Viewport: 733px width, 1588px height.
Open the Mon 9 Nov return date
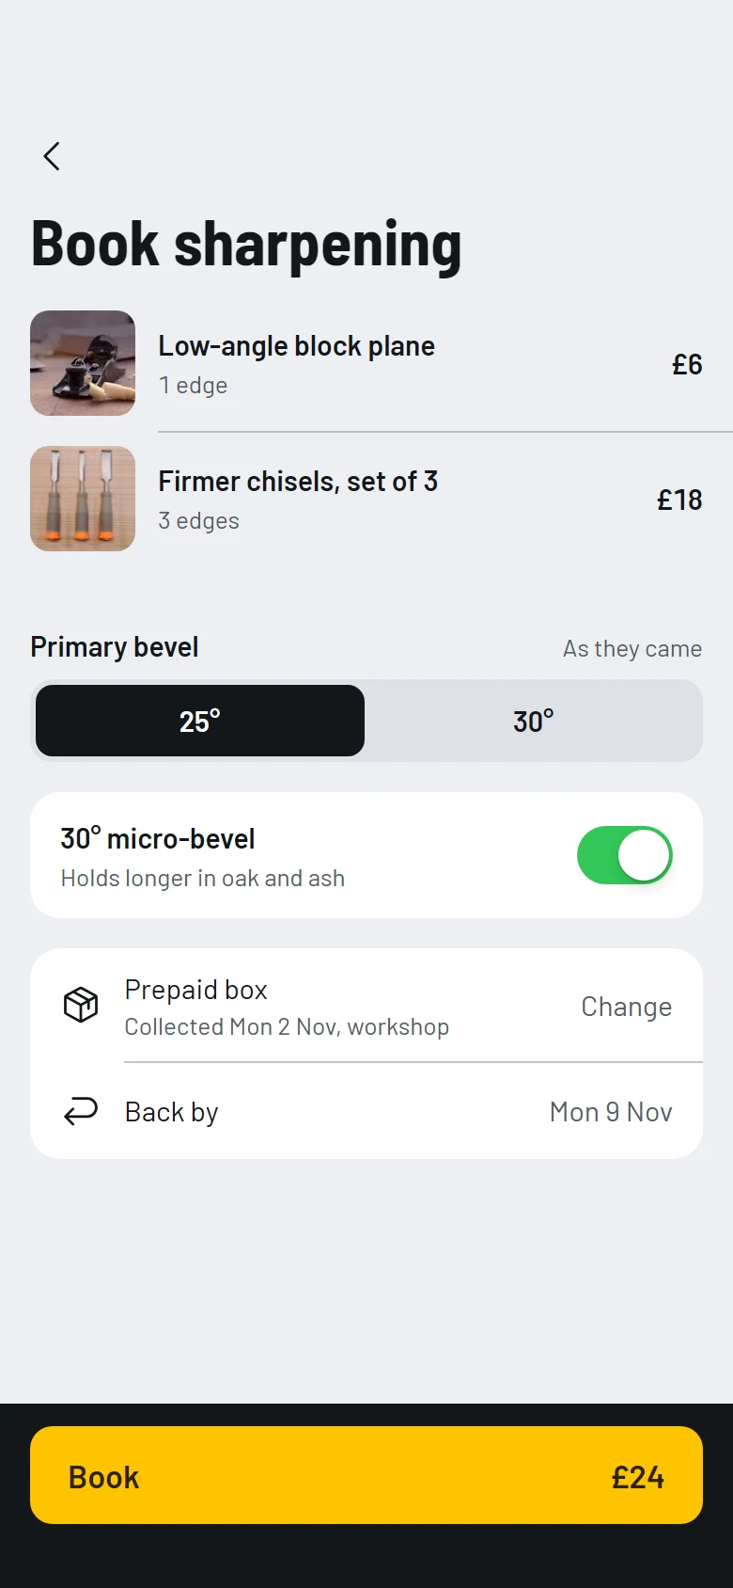pos(611,1112)
